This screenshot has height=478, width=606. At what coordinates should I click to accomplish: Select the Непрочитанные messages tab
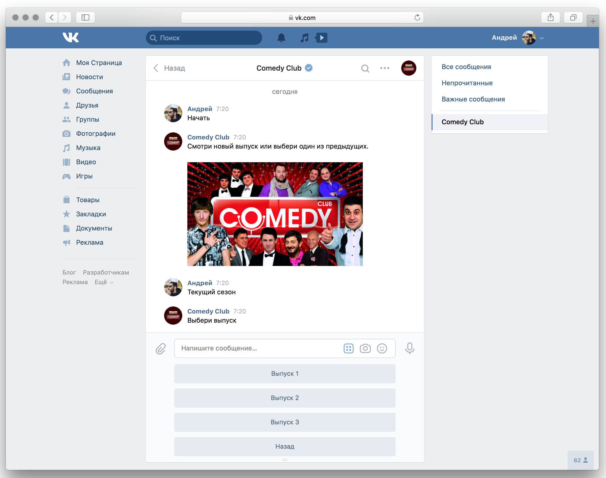467,83
